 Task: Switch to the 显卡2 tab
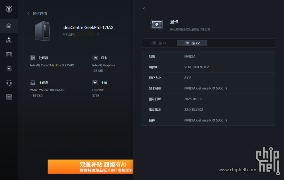(x=192, y=43)
